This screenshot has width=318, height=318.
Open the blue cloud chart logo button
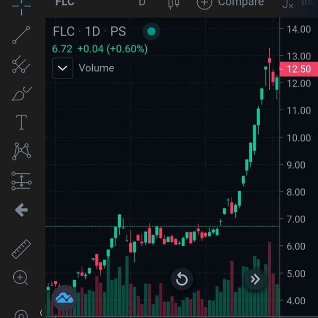point(65,298)
